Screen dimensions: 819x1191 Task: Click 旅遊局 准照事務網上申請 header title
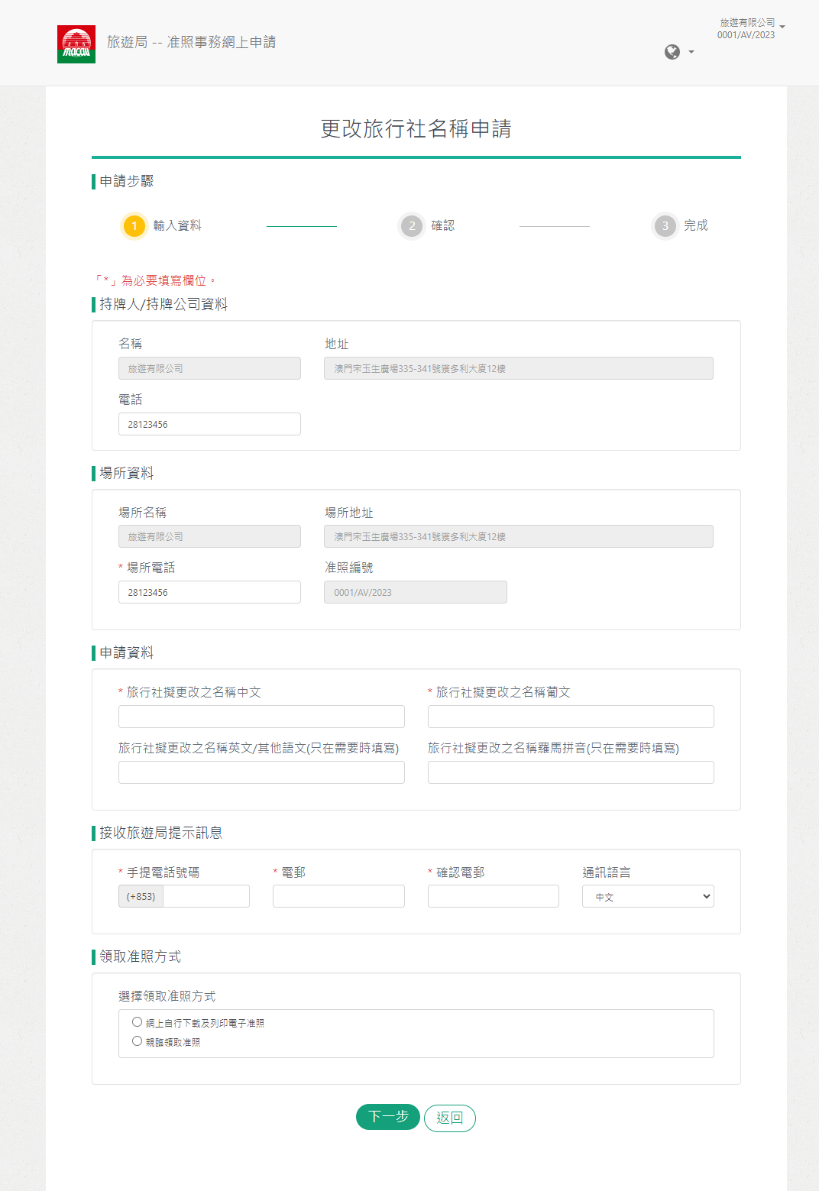pos(191,42)
